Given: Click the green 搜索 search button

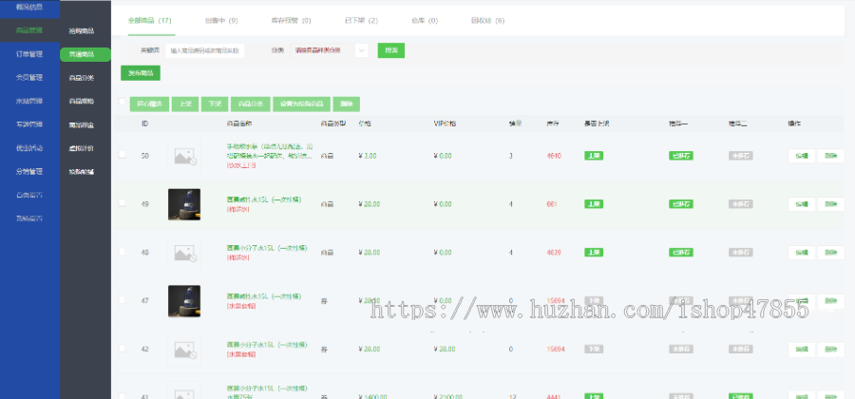Looking at the screenshot, I should tap(391, 50).
